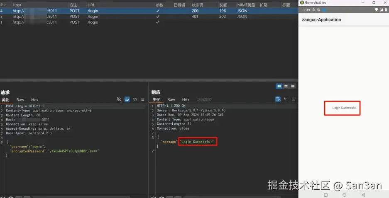Click the Date header line in response

click(x=190, y=115)
